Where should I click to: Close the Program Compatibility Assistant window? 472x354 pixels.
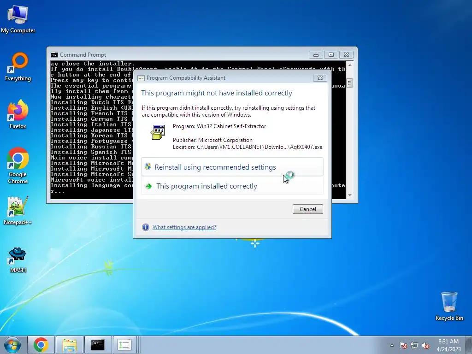point(320,77)
